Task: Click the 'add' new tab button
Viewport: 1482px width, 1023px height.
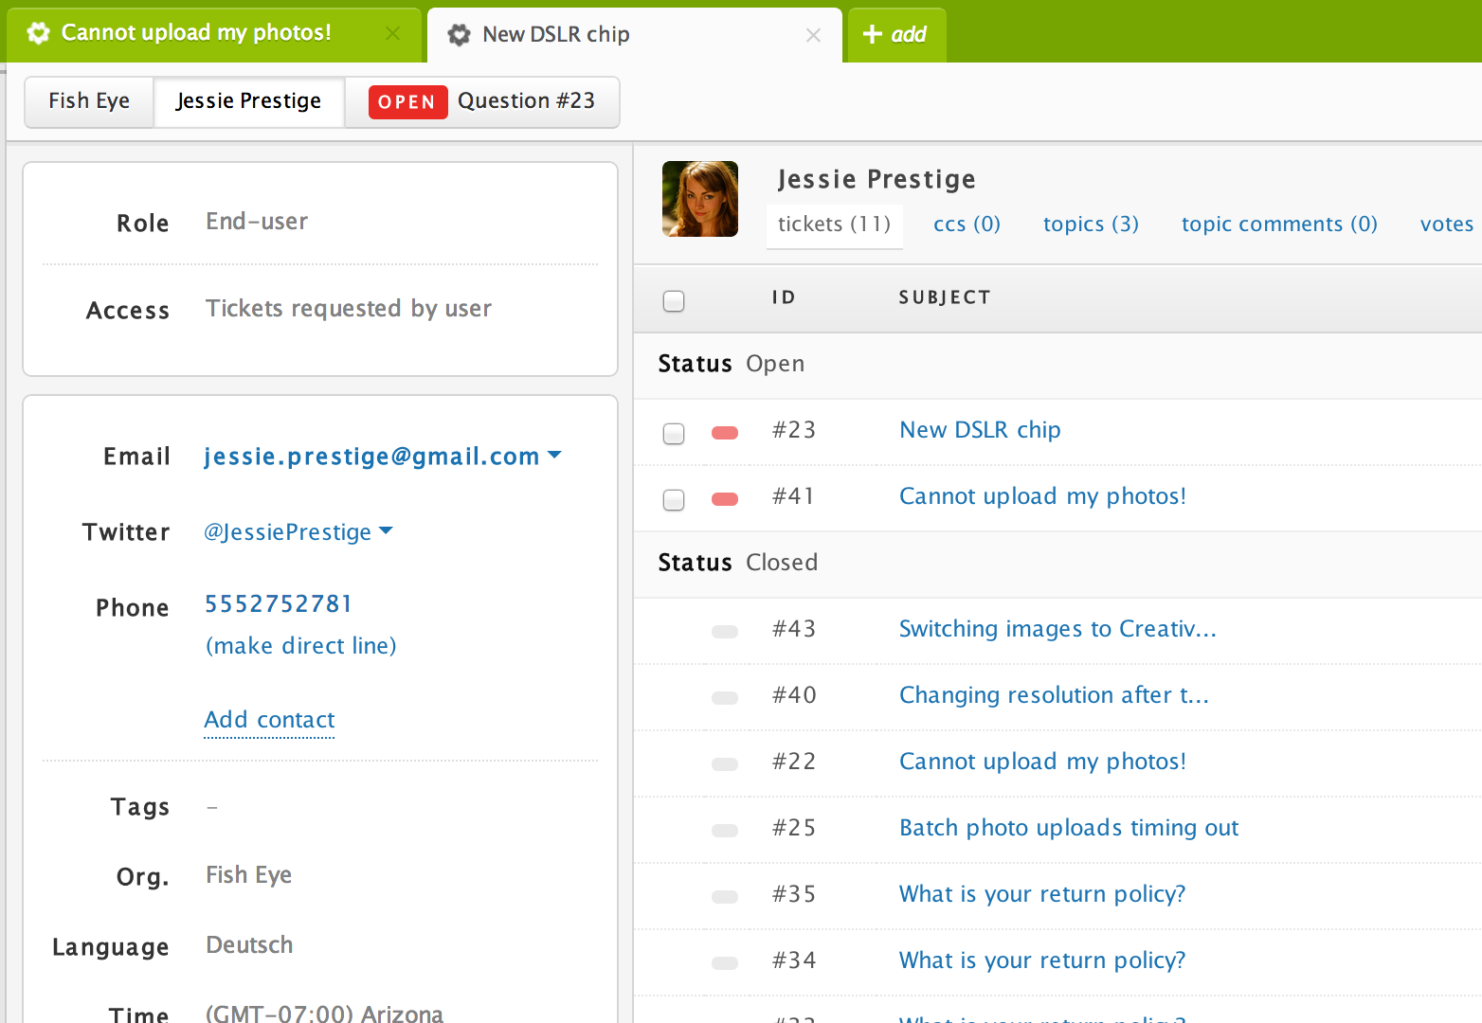Action: pyautogui.click(x=896, y=35)
